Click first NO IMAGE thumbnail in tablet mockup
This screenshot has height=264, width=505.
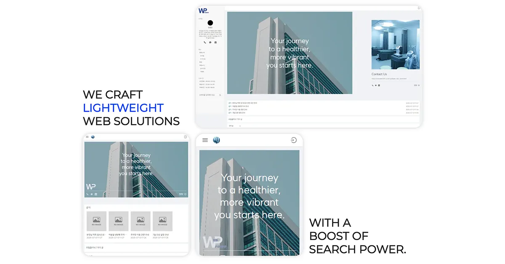click(96, 221)
